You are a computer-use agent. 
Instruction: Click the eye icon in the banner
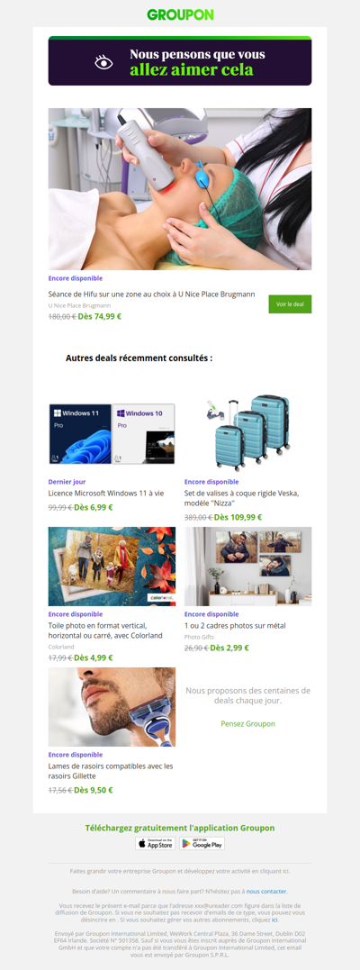pyautogui.click(x=103, y=62)
